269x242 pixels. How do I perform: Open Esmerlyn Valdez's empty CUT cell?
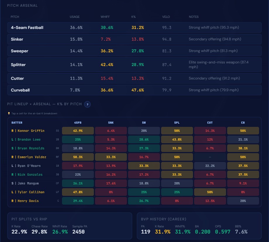pyautogui.click(x=210, y=157)
